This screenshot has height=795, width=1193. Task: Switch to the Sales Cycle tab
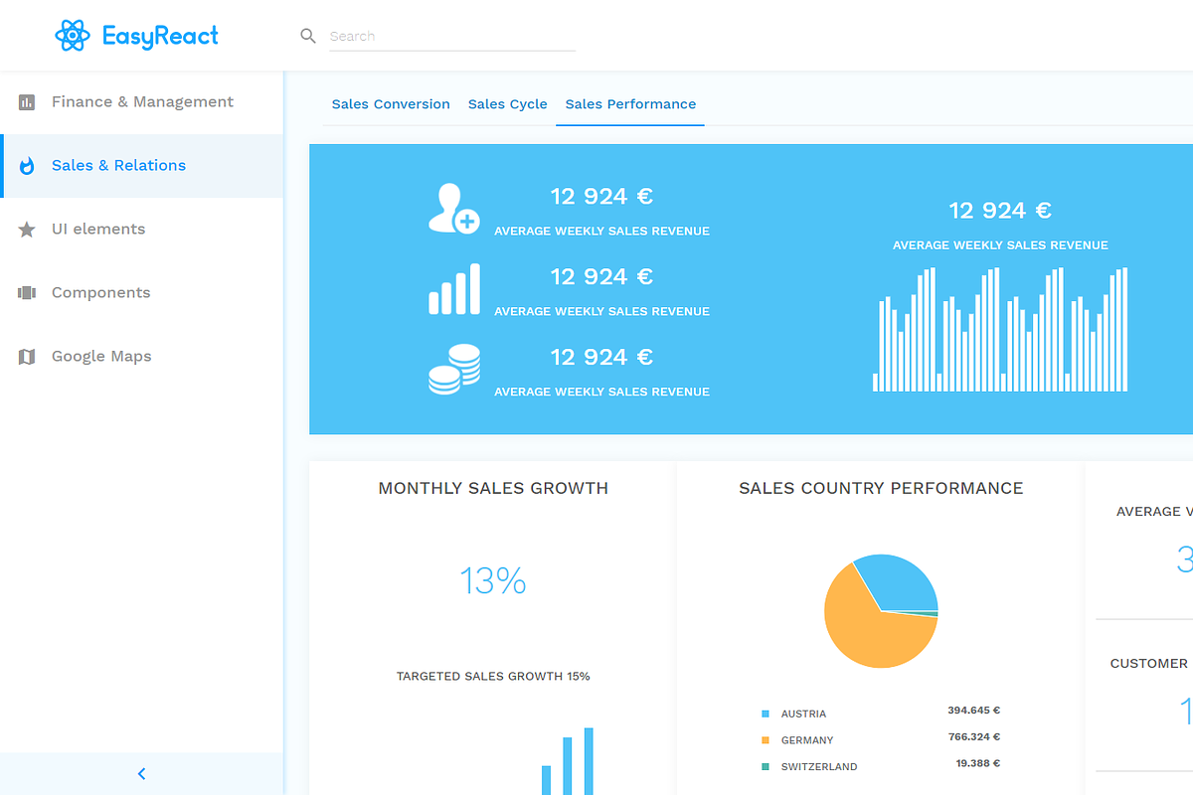coord(508,104)
